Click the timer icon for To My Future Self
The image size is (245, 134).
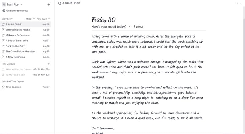click(3, 75)
